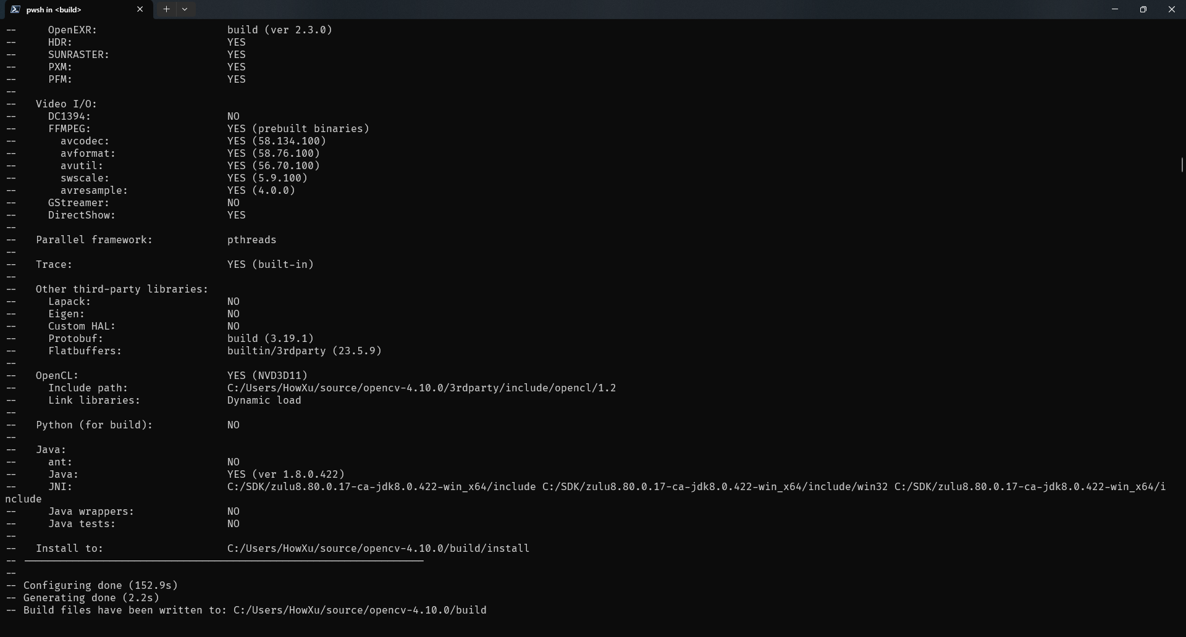This screenshot has width=1186, height=637.
Task: Select the 'pwsh in <build>' tab
Action: click(74, 9)
